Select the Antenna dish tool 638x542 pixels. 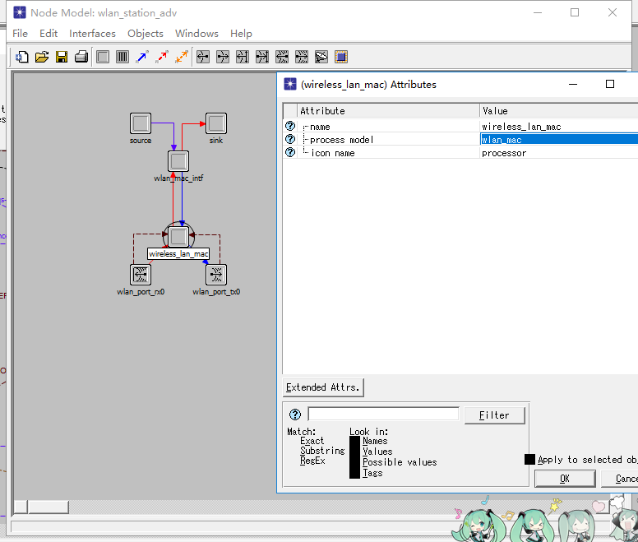pyautogui.click(x=321, y=57)
